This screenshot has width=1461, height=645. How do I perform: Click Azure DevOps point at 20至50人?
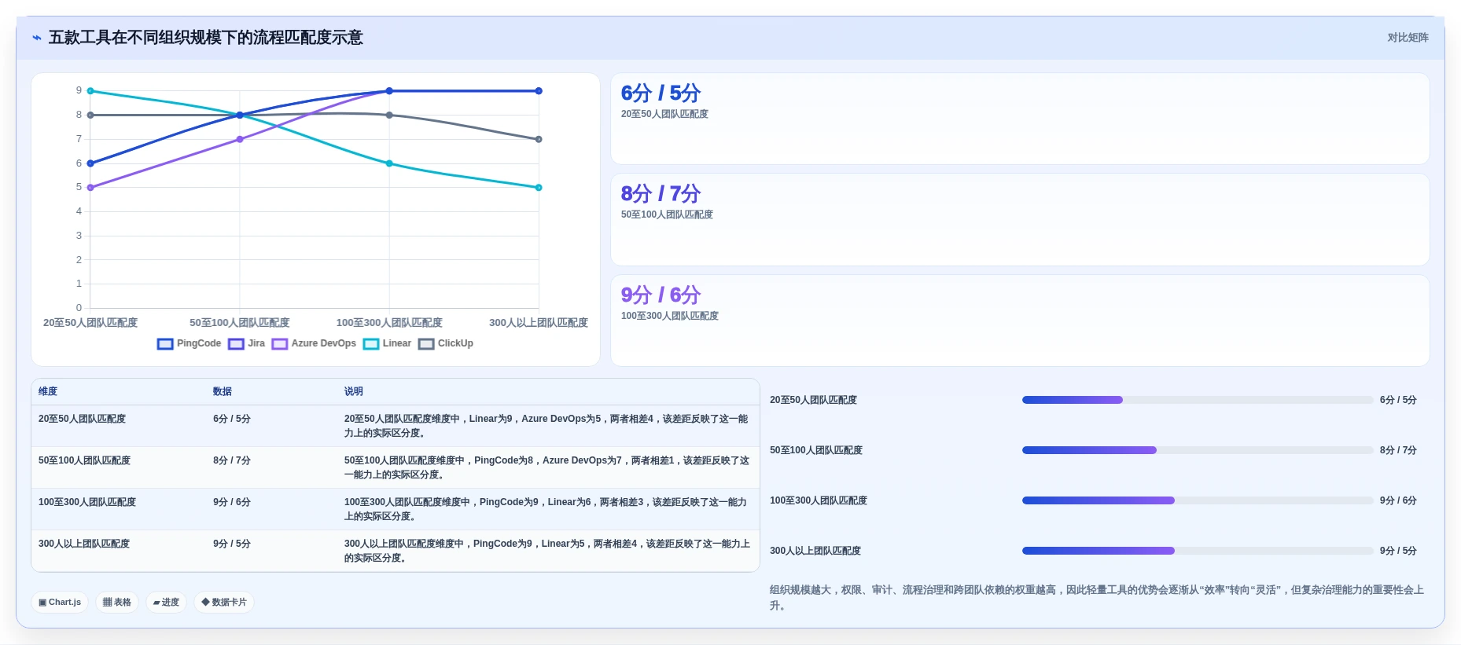(90, 188)
